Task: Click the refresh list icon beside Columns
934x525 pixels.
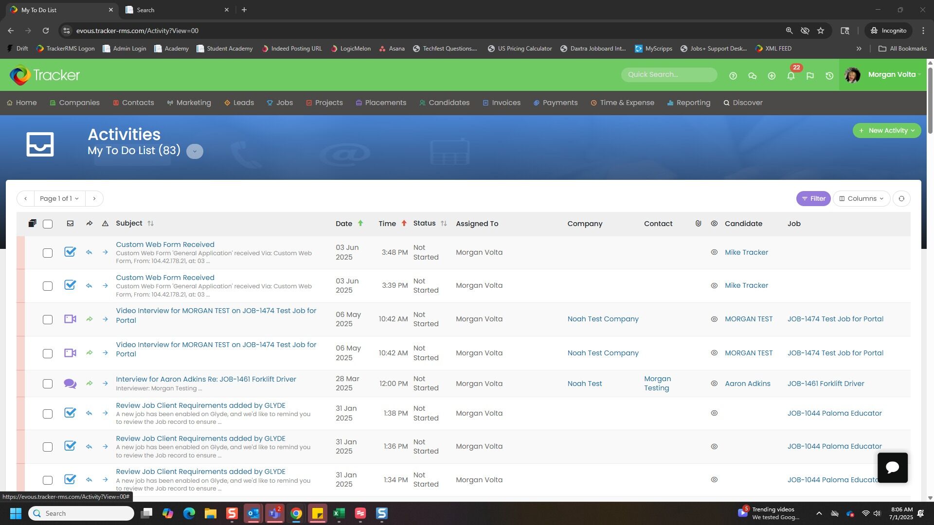Action: 901,199
